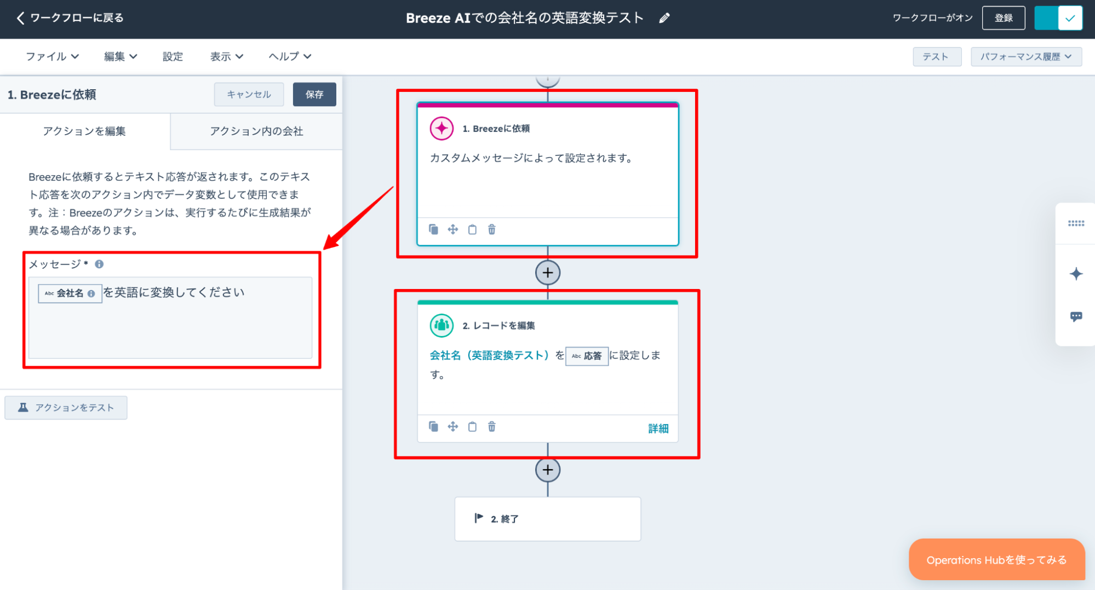Switch to アクション内の会社 tab
Screen dimensions: 1095x590
(x=256, y=131)
